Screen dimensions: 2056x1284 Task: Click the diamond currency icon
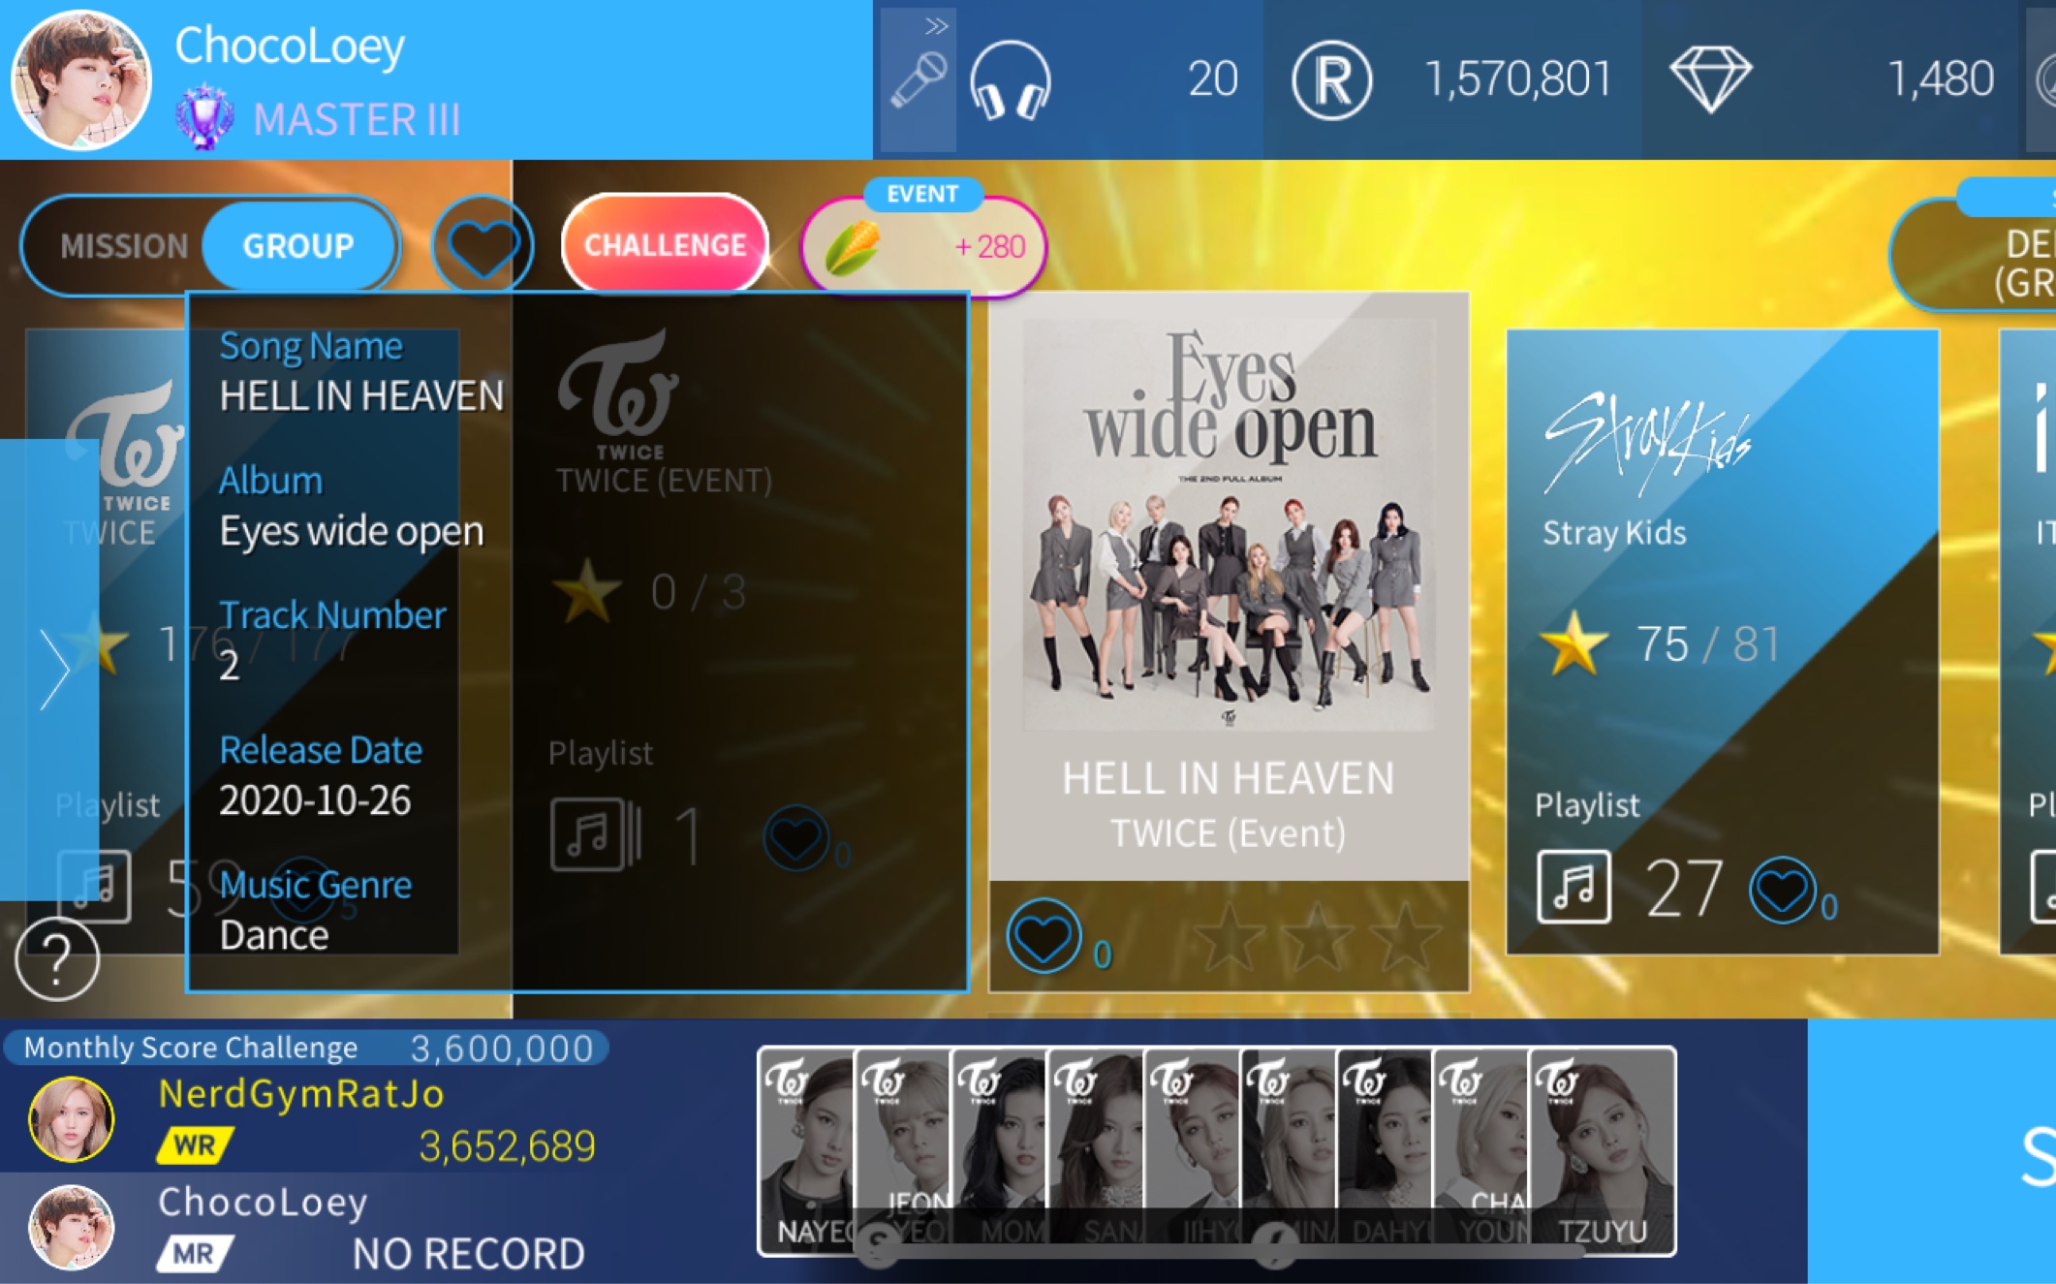[x=1708, y=77]
